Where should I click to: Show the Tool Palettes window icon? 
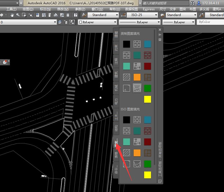point(50,15)
